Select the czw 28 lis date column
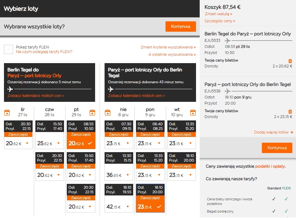 pyautogui.click(x=49, y=112)
